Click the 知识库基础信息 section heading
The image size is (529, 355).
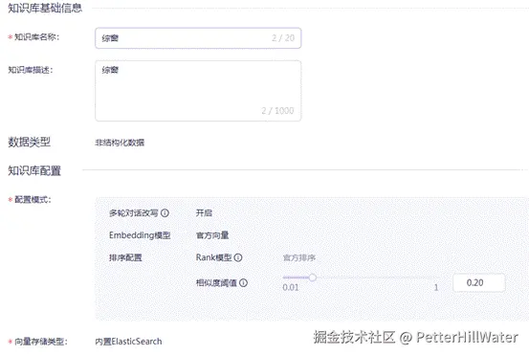point(45,8)
